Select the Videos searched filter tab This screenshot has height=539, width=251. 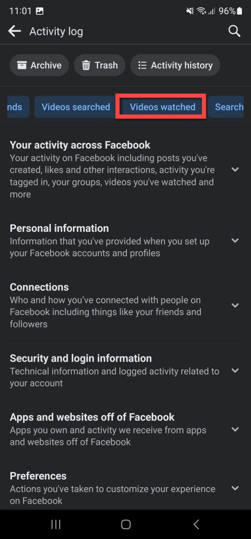pyautogui.click(x=76, y=107)
